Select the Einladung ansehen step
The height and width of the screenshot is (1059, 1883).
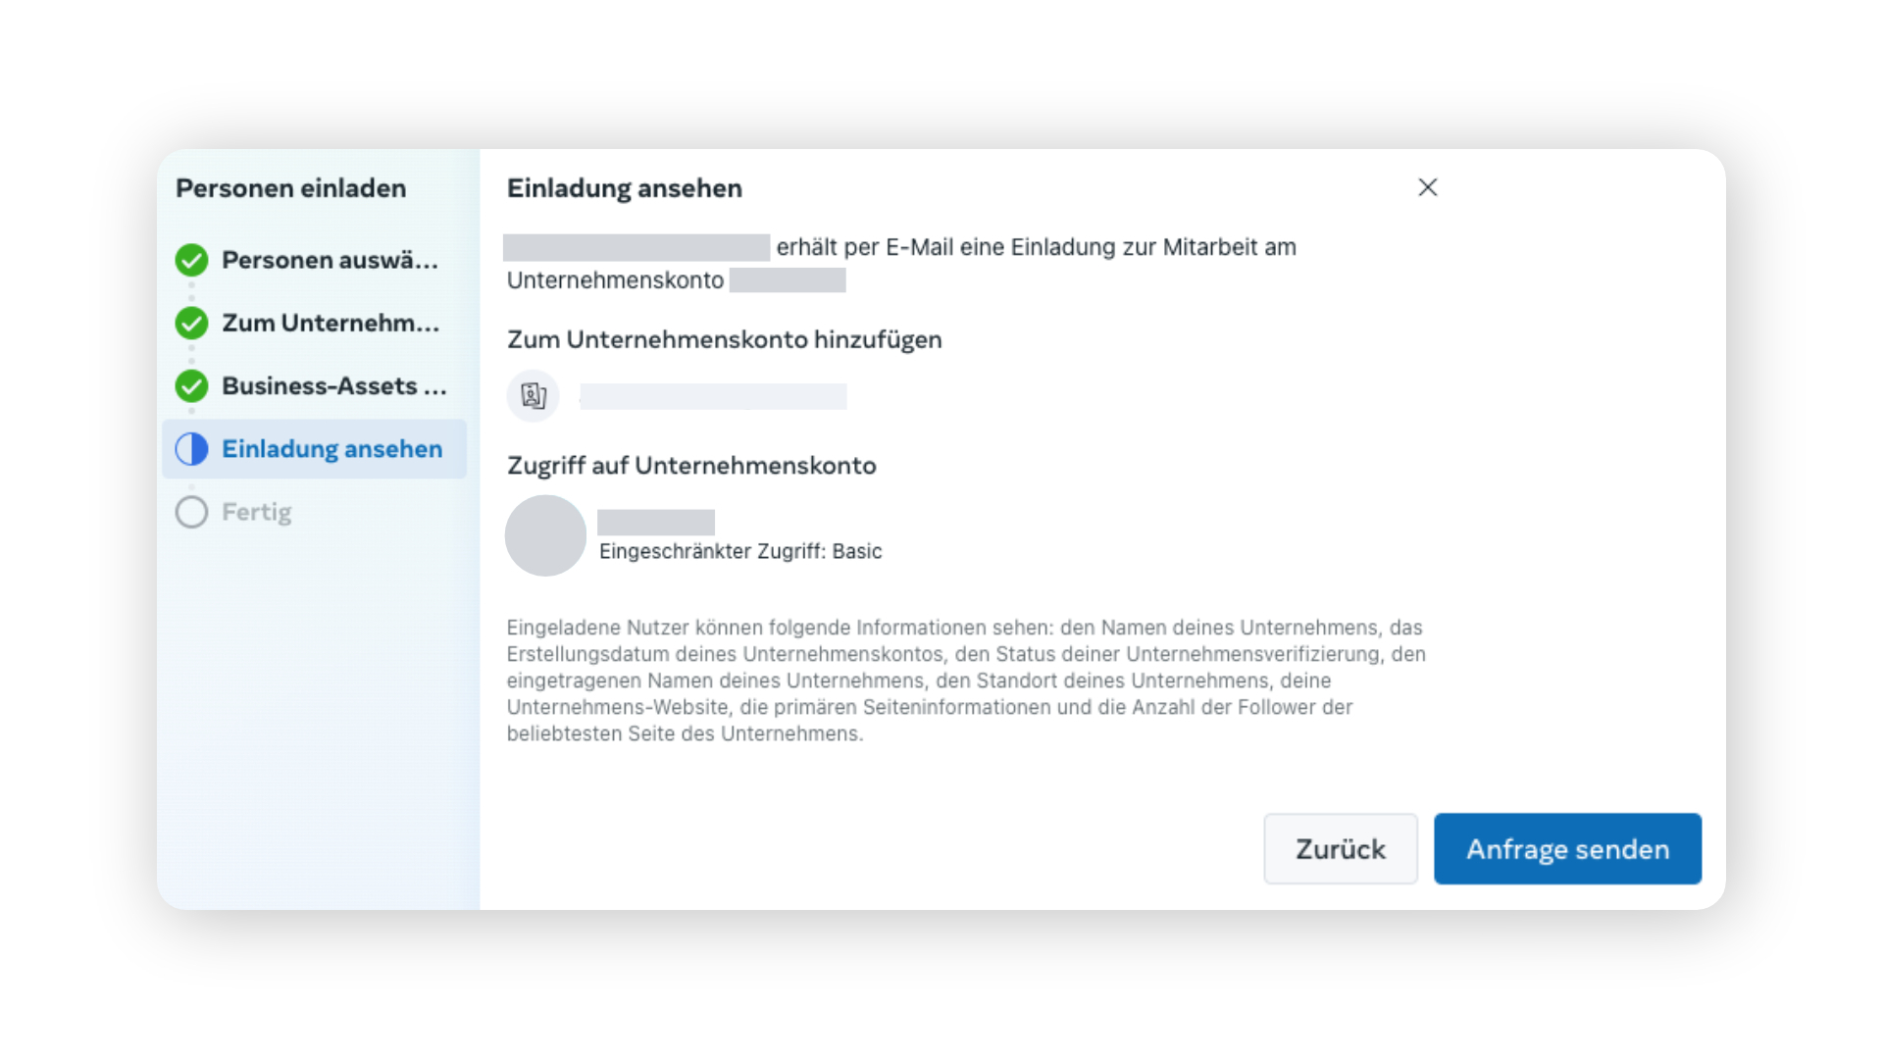pos(314,449)
